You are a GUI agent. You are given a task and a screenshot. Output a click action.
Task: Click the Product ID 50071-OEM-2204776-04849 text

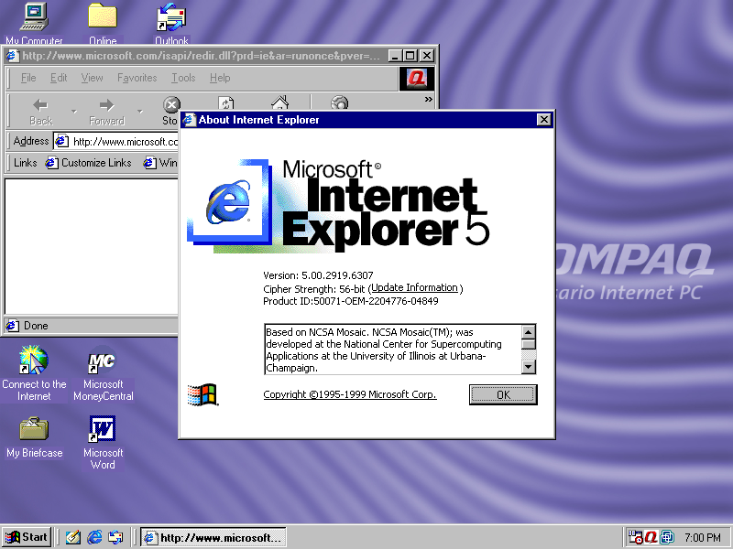(351, 301)
